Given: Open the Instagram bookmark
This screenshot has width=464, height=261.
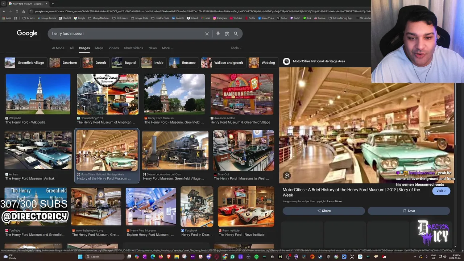Looking at the screenshot, I should [220, 18].
